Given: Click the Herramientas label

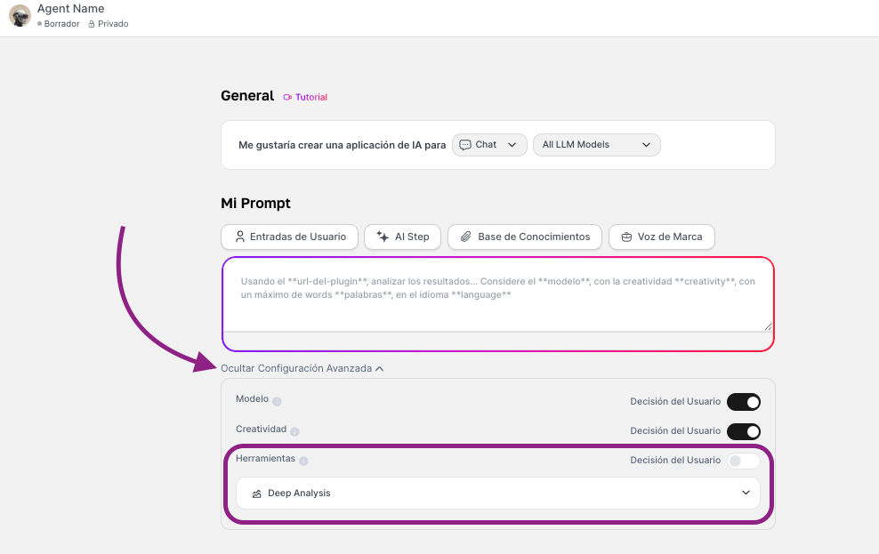Looking at the screenshot, I should point(265,458).
